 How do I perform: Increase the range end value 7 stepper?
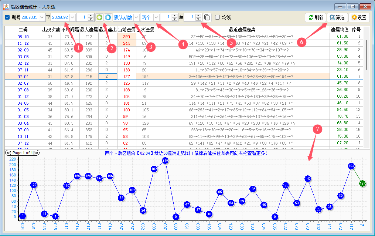tap(198, 16)
